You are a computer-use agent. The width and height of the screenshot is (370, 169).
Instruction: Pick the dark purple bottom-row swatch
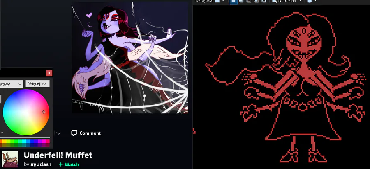pos(39,145)
